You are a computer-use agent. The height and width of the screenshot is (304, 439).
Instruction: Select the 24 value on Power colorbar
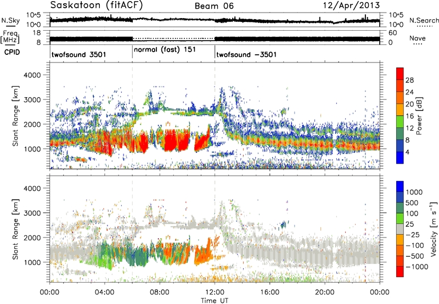(x=409, y=92)
